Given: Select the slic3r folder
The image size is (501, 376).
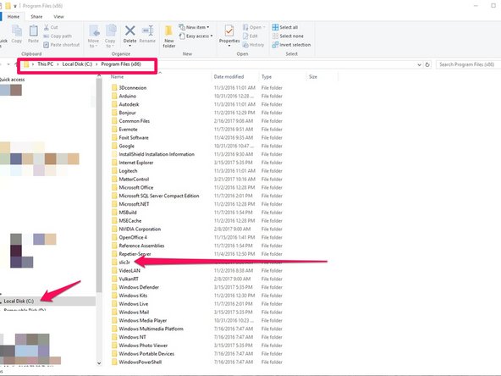Looking at the screenshot, I should pos(124,263).
